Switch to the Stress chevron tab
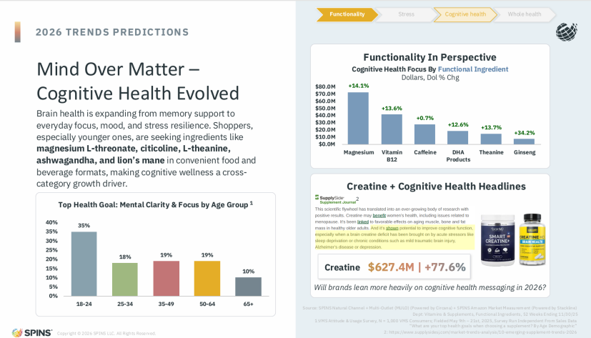 click(406, 14)
